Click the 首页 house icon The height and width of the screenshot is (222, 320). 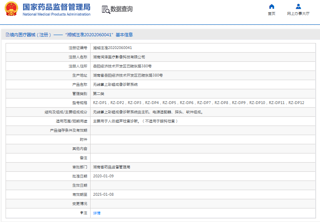[x=271, y=6]
